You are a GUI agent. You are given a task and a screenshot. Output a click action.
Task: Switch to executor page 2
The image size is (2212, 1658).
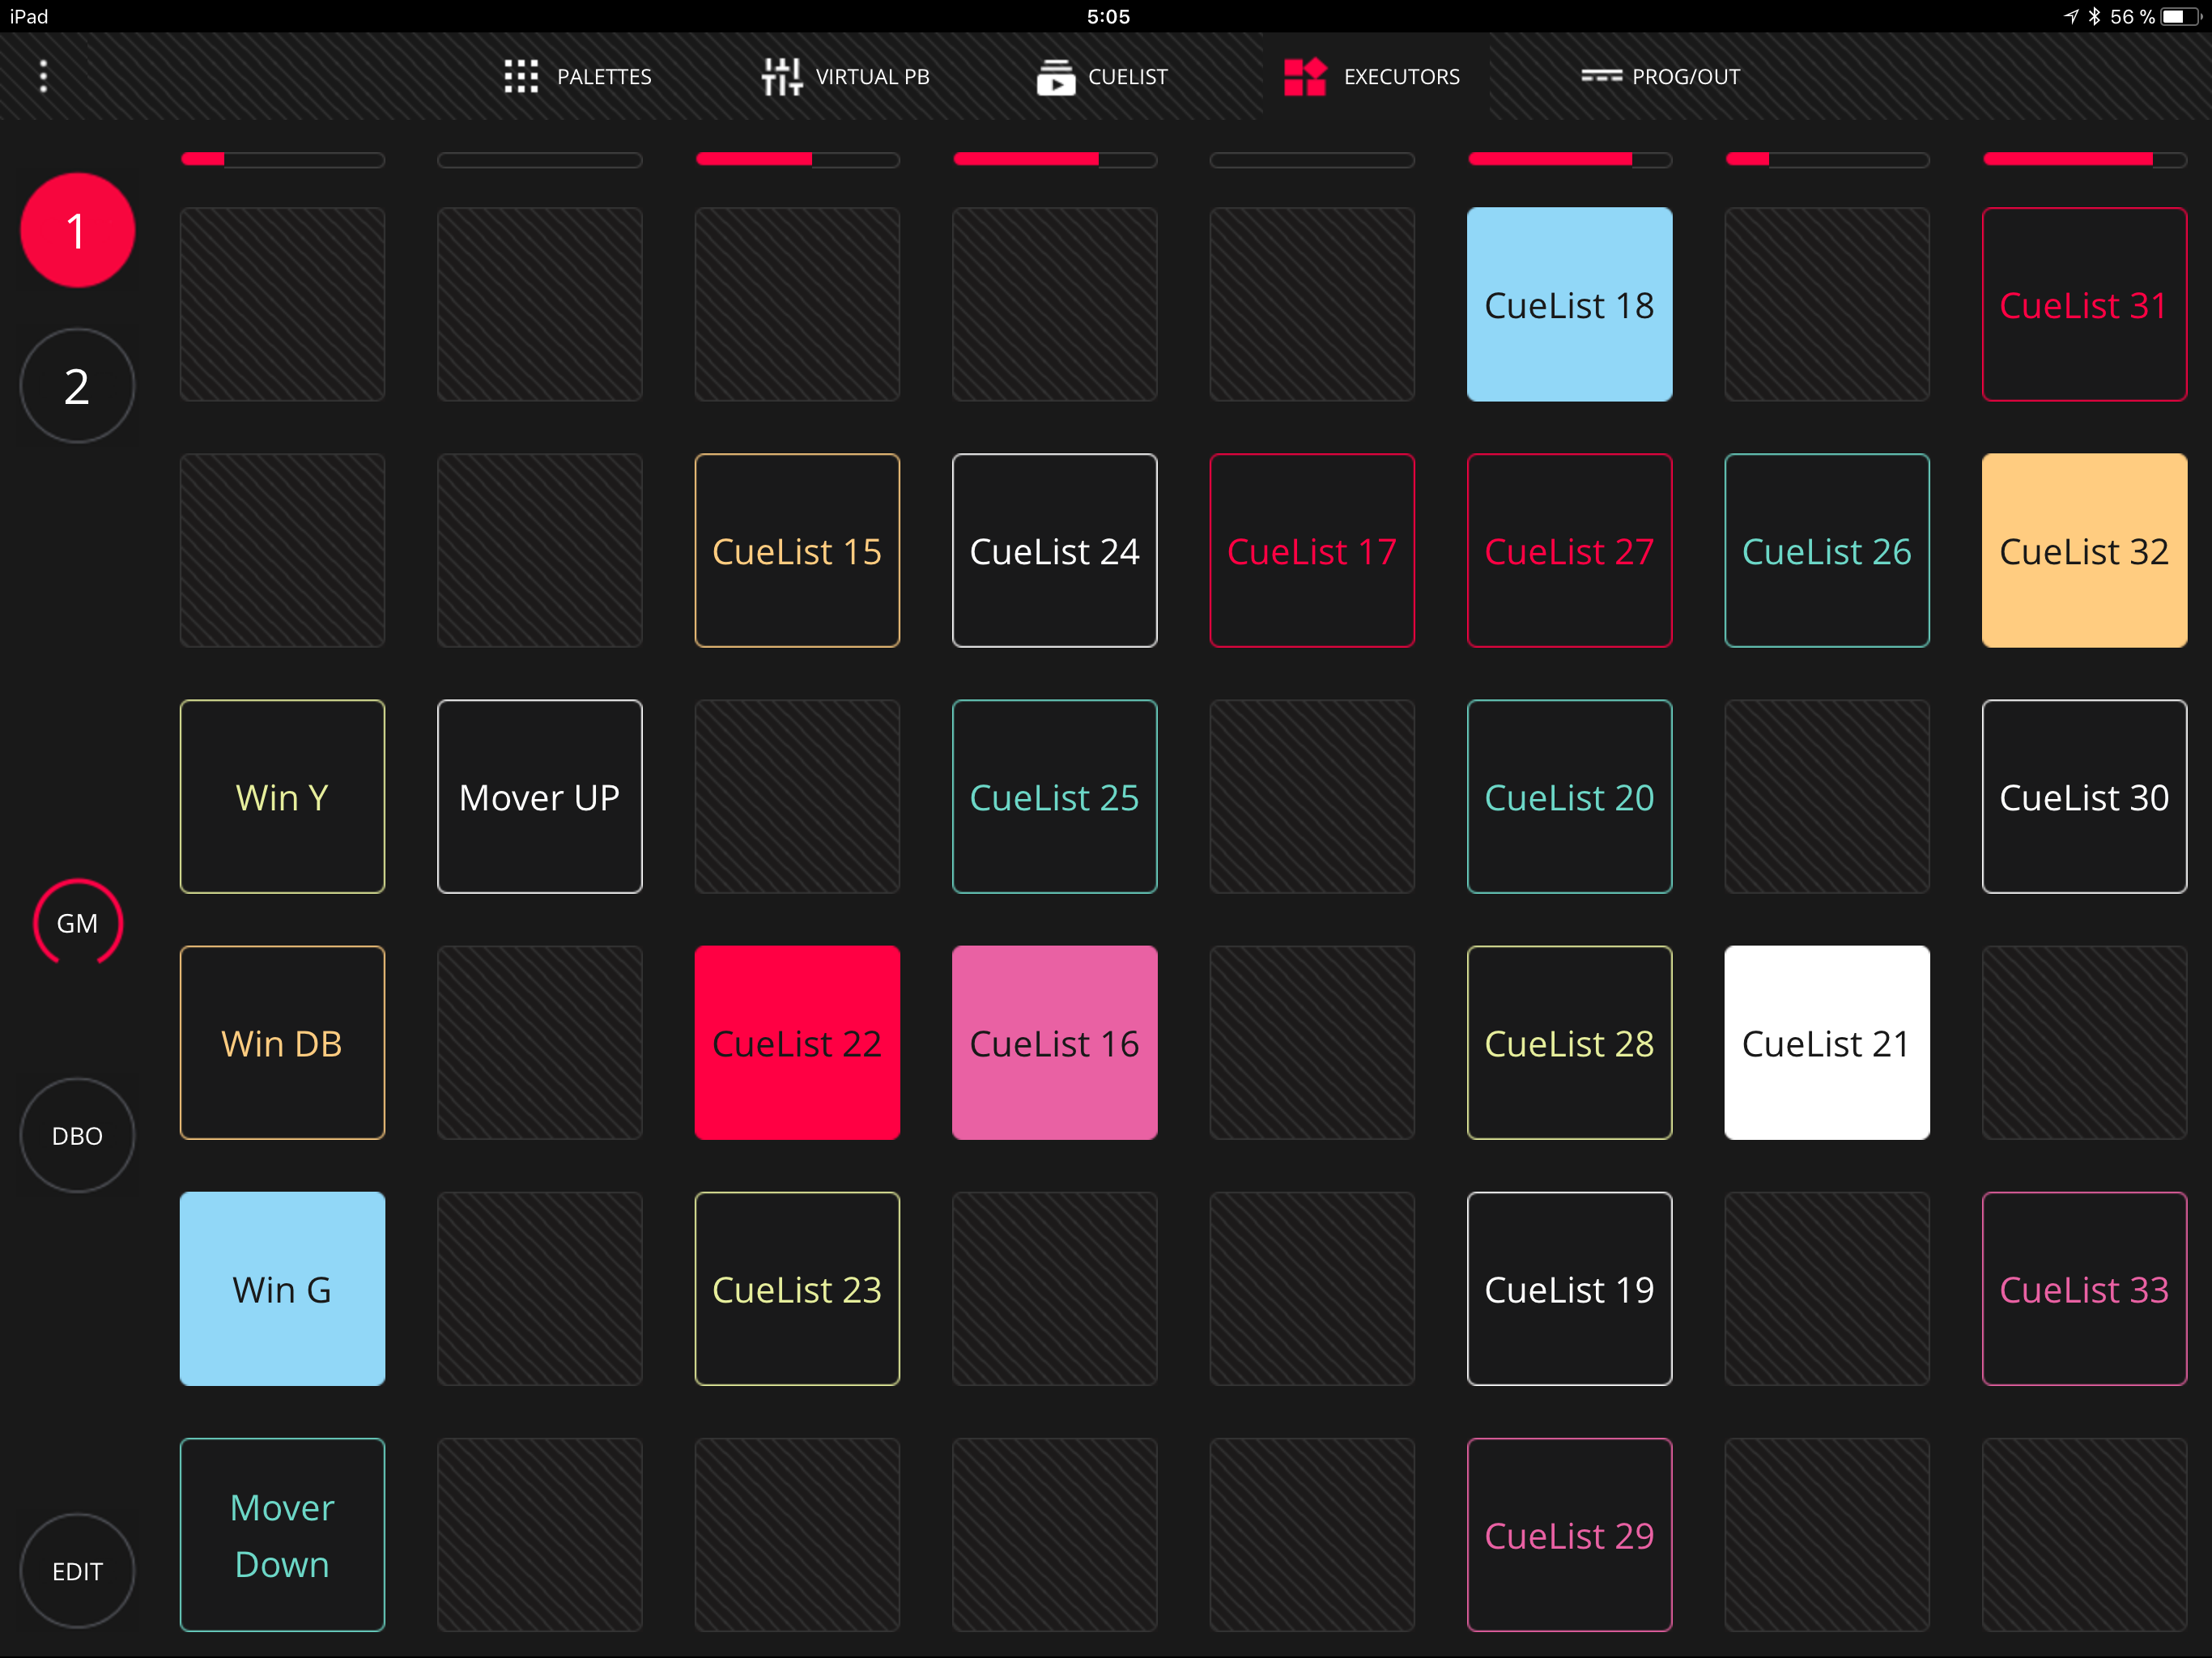point(77,386)
